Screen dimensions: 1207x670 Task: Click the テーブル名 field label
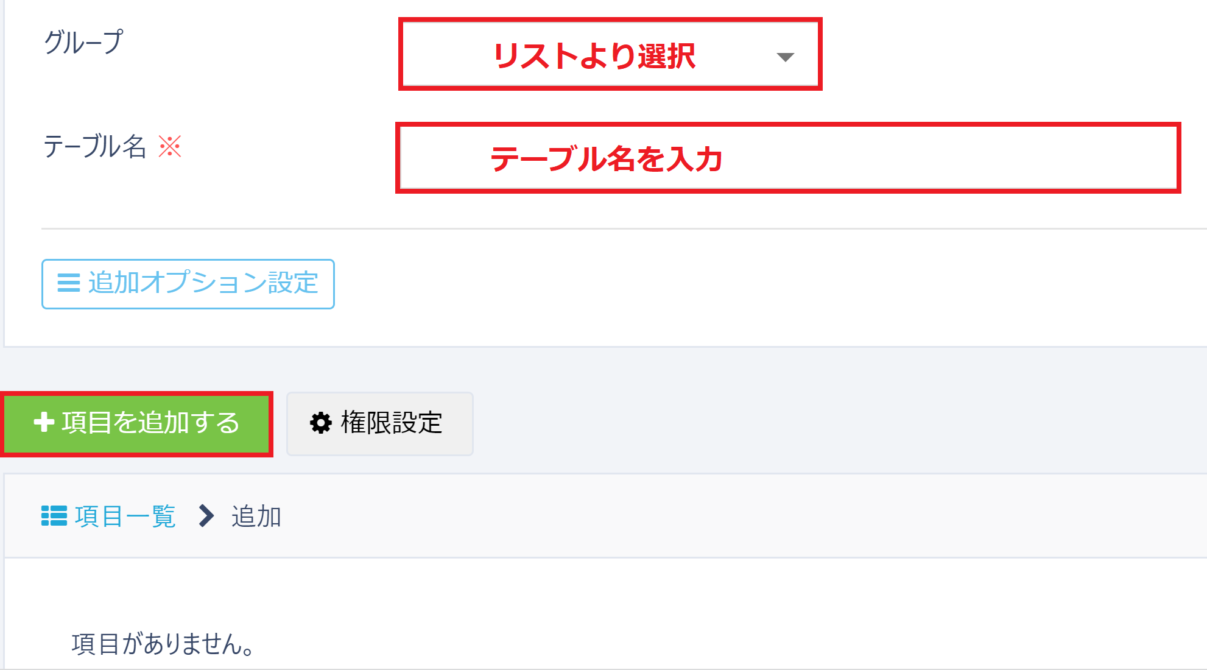(94, 147)
